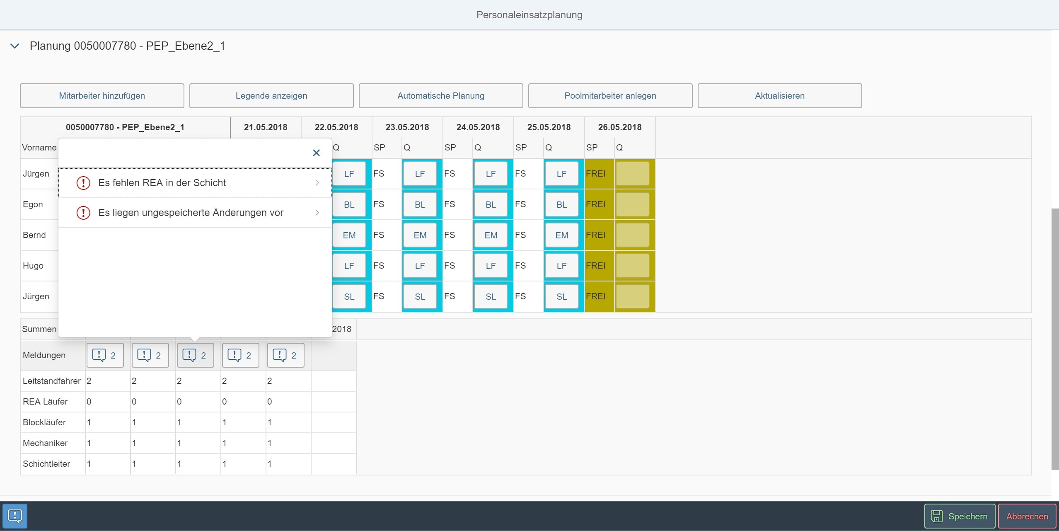Refresh with the Aktualisieren button
The width and height of the screenshot is (1059, 531).
(779, 96)
